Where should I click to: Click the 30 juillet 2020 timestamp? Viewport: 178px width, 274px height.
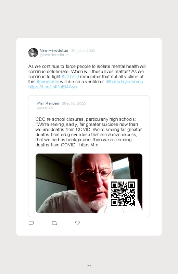83,51
